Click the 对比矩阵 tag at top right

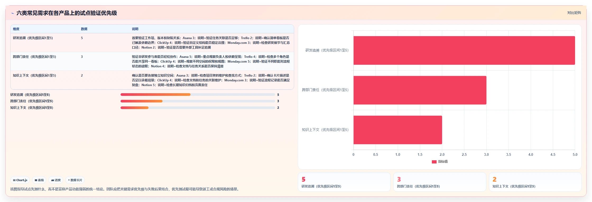pyautogui.click(x=574, y=13)
